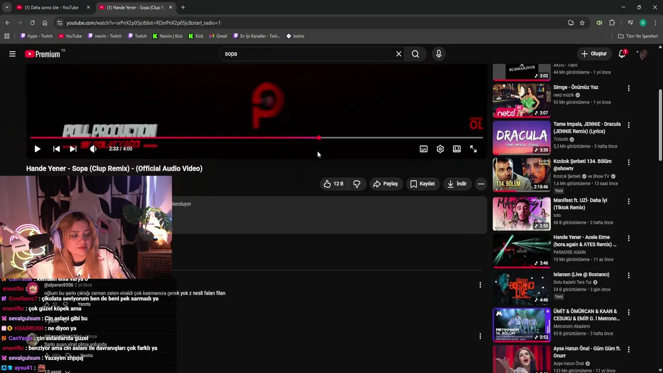Open the botrix bookmark
The width and height of the screenshot is (663, 373).
coord(295,36)
